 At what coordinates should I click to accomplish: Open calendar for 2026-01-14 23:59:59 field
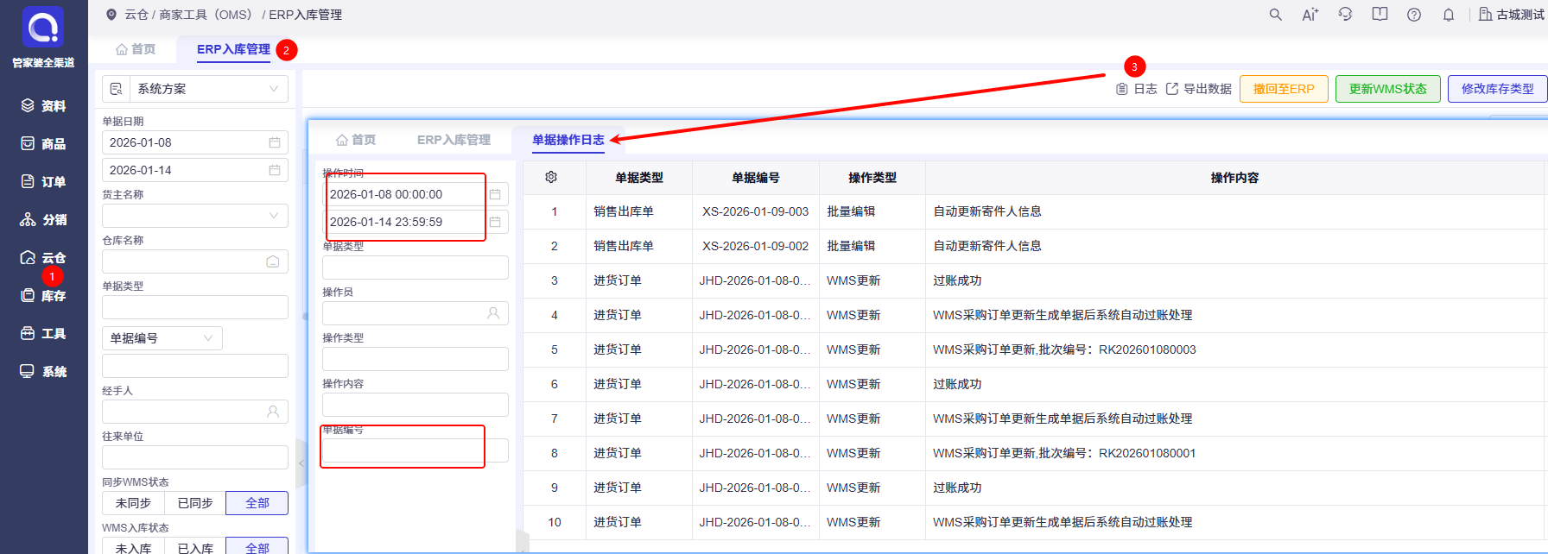(x=495, y=222)
